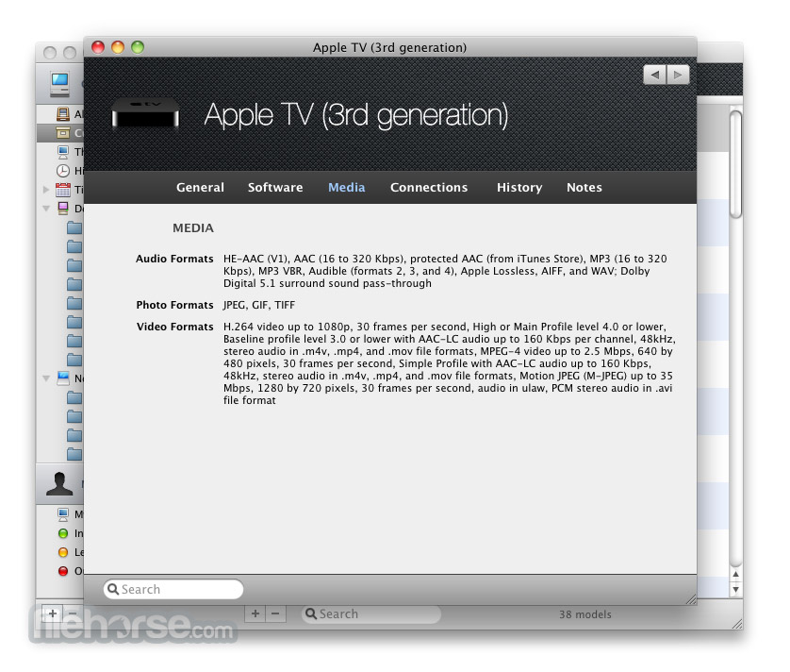790x672 pixels.
Task: Click the 'Audio Formats' label
Action: tap(174, 259)
